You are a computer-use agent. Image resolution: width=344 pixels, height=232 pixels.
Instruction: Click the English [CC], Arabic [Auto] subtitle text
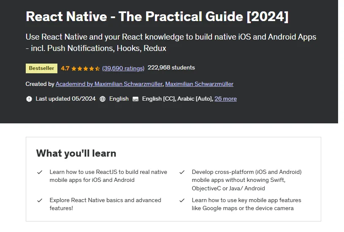coord(177,99)
